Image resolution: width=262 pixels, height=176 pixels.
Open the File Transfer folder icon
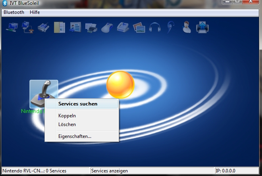pos(59,27)
